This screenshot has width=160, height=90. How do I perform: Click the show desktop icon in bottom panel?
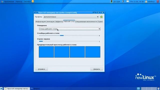1,88
